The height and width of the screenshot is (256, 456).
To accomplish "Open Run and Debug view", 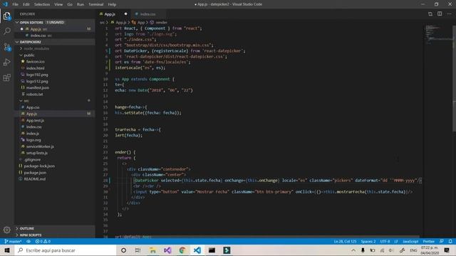I will pos(6,62).
